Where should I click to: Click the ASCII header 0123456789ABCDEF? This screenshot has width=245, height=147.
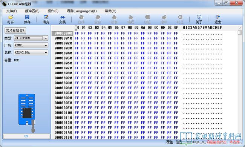click(202, 28)
